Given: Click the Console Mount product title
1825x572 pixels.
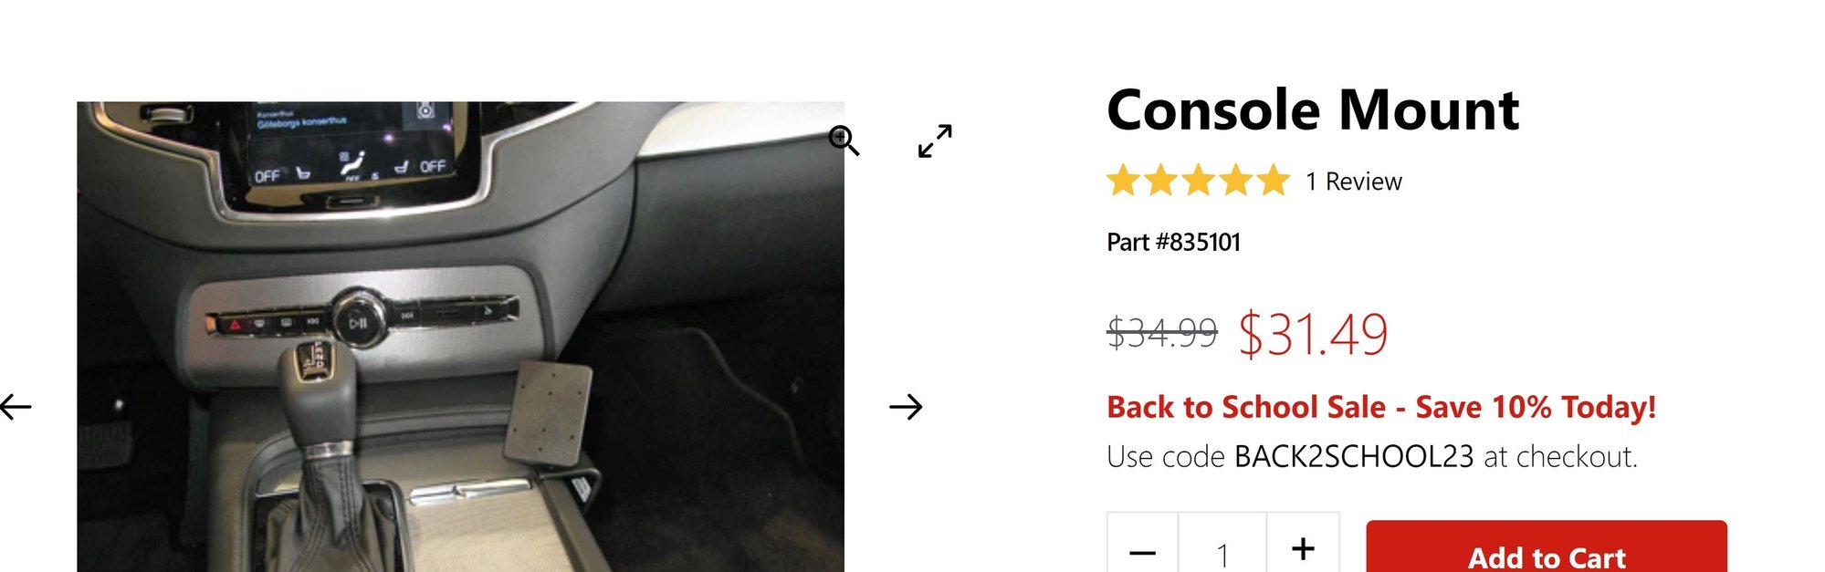Looking at the screenshot, I should coord(1313,110).
